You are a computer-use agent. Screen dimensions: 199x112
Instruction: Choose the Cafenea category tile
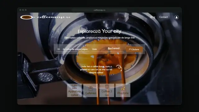(x=90, y=91)
